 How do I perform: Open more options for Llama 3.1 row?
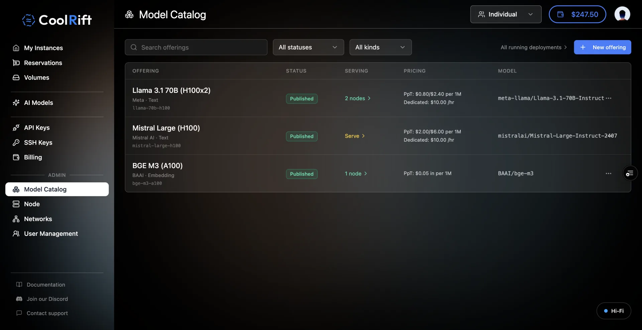pos(609,98)
